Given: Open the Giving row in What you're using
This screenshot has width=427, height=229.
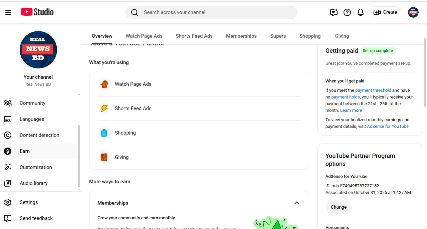Looking at the screenshot, I should pos(199,157).
